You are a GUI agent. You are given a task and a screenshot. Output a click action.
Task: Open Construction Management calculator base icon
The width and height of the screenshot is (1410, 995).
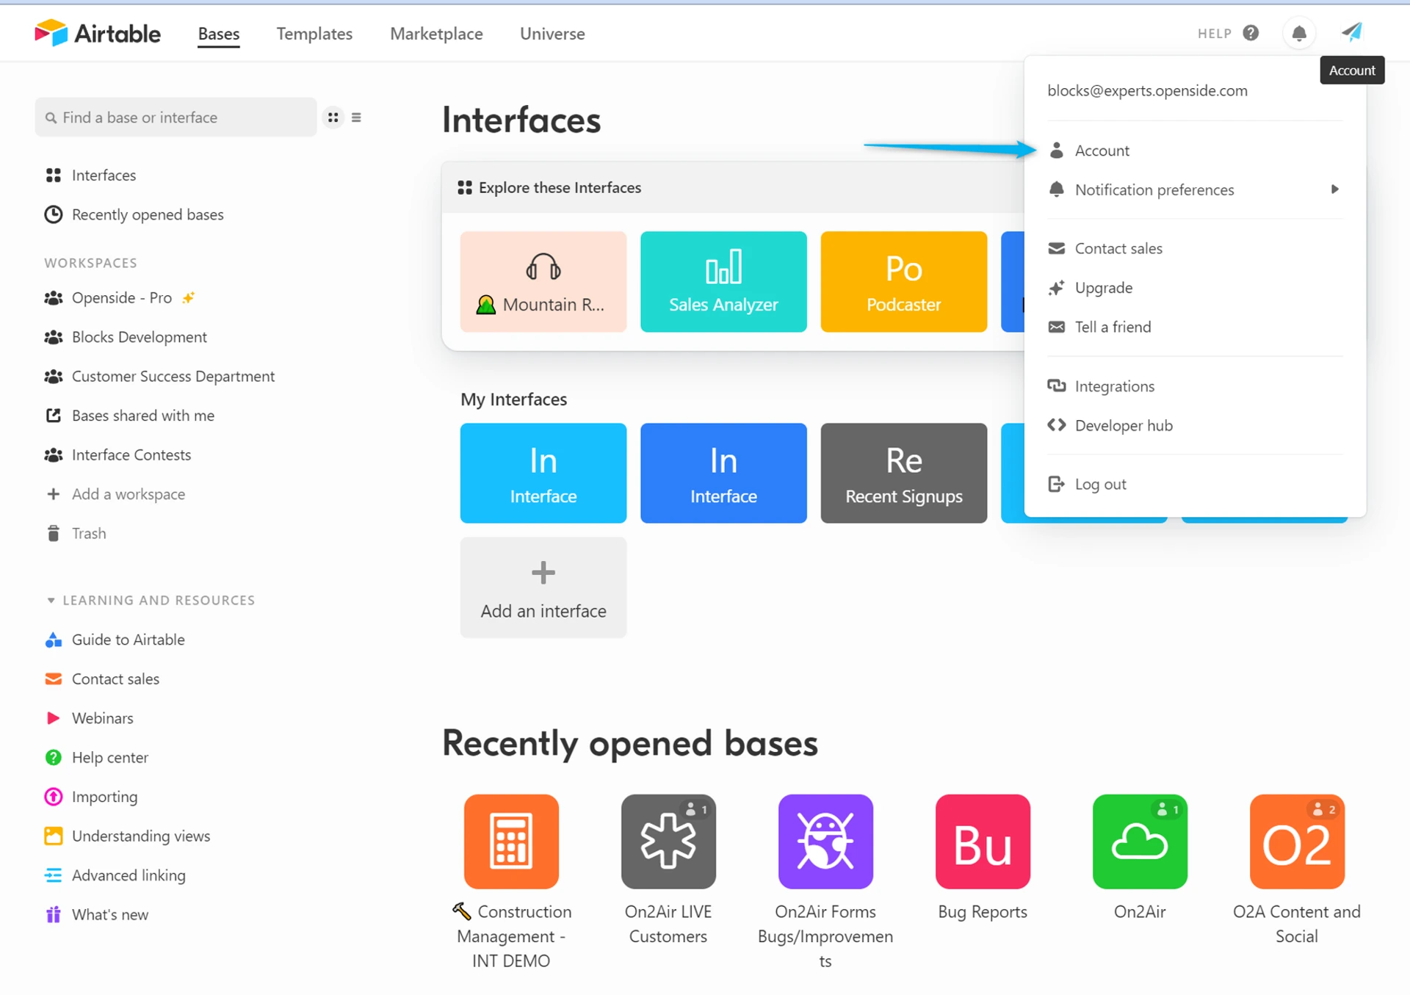click(x=511, y=841)
